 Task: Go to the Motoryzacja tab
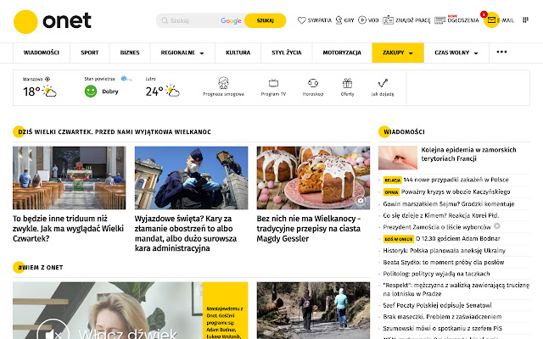(342, 53)
